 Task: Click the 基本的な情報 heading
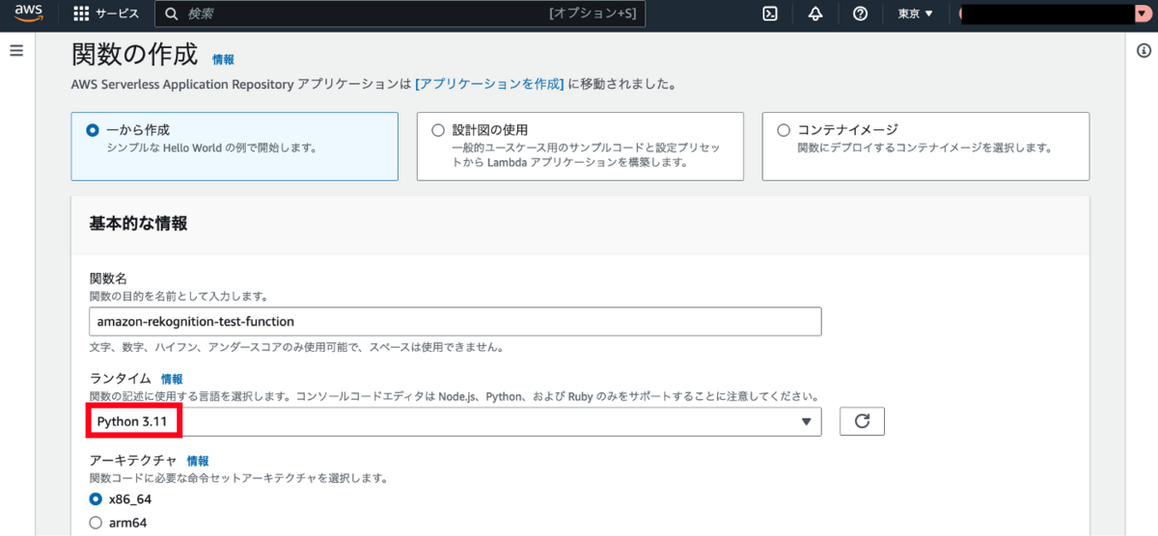pos(138,224)
